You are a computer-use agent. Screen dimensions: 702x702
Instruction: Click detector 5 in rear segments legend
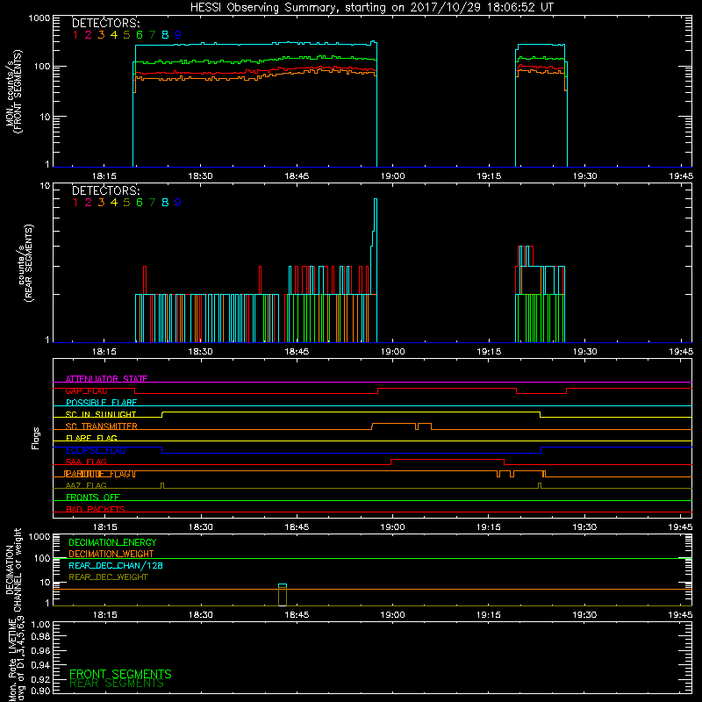(x=126, y=203)
